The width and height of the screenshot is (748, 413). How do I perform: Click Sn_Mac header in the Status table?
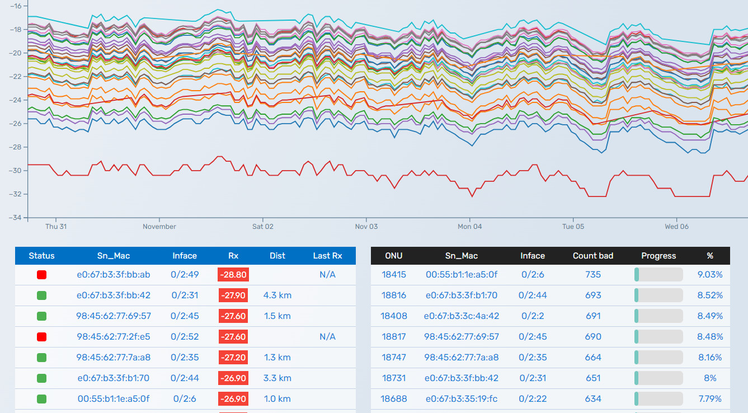point(114,256)
